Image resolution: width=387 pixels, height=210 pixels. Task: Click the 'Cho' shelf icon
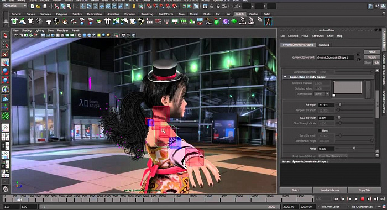pos(208,22)
